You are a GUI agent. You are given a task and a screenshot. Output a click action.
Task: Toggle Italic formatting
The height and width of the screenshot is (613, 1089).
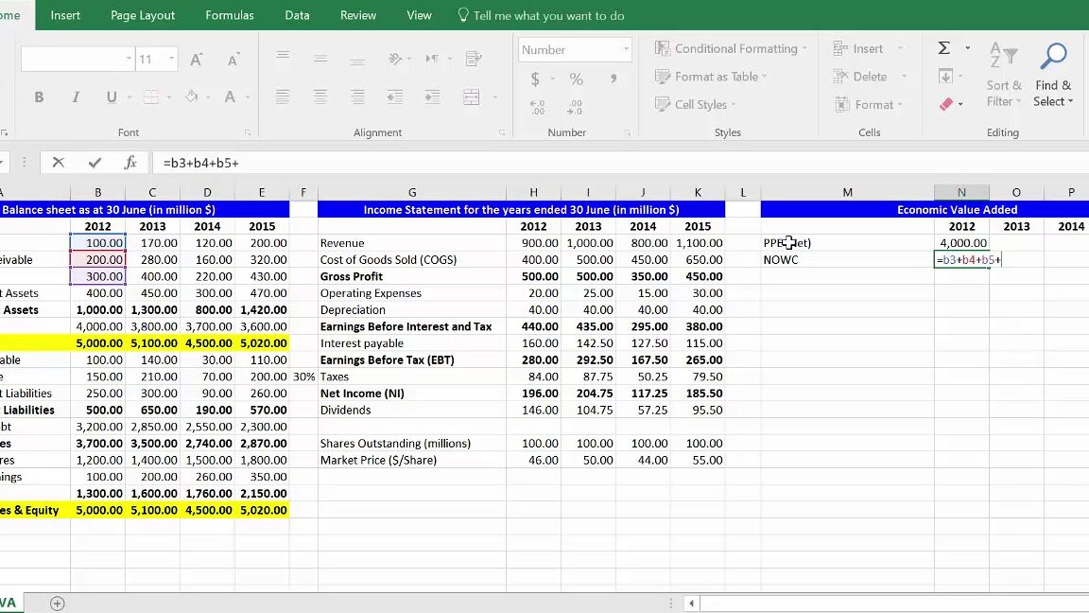coord(76,96)
